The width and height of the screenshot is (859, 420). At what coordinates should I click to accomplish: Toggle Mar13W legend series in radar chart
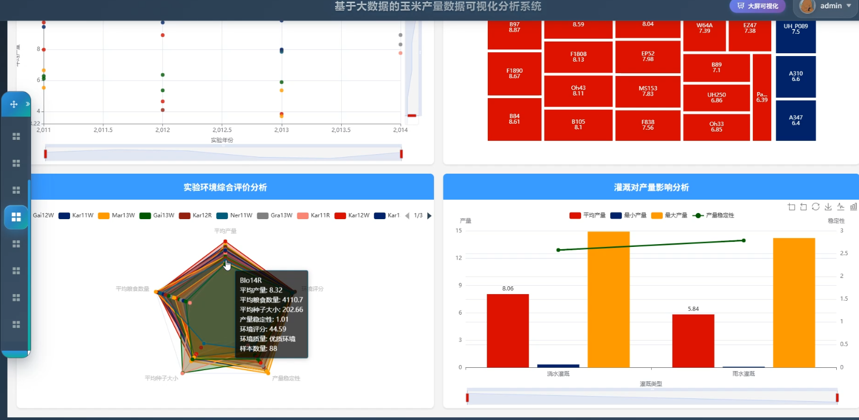tap(116, 215)
